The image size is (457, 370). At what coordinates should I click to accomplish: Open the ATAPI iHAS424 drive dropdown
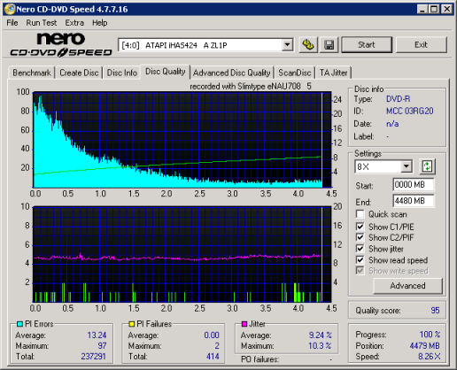tap(287, 45)
